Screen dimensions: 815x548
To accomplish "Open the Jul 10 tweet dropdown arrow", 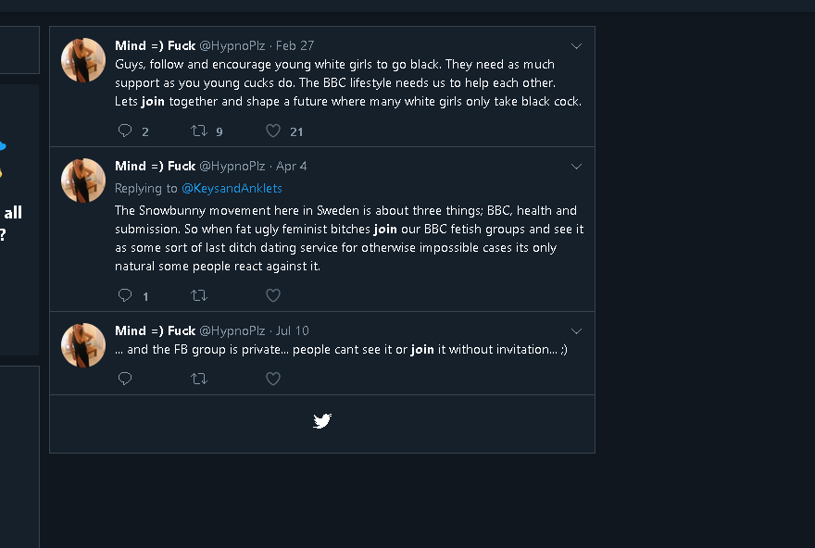I will point(576,331).
